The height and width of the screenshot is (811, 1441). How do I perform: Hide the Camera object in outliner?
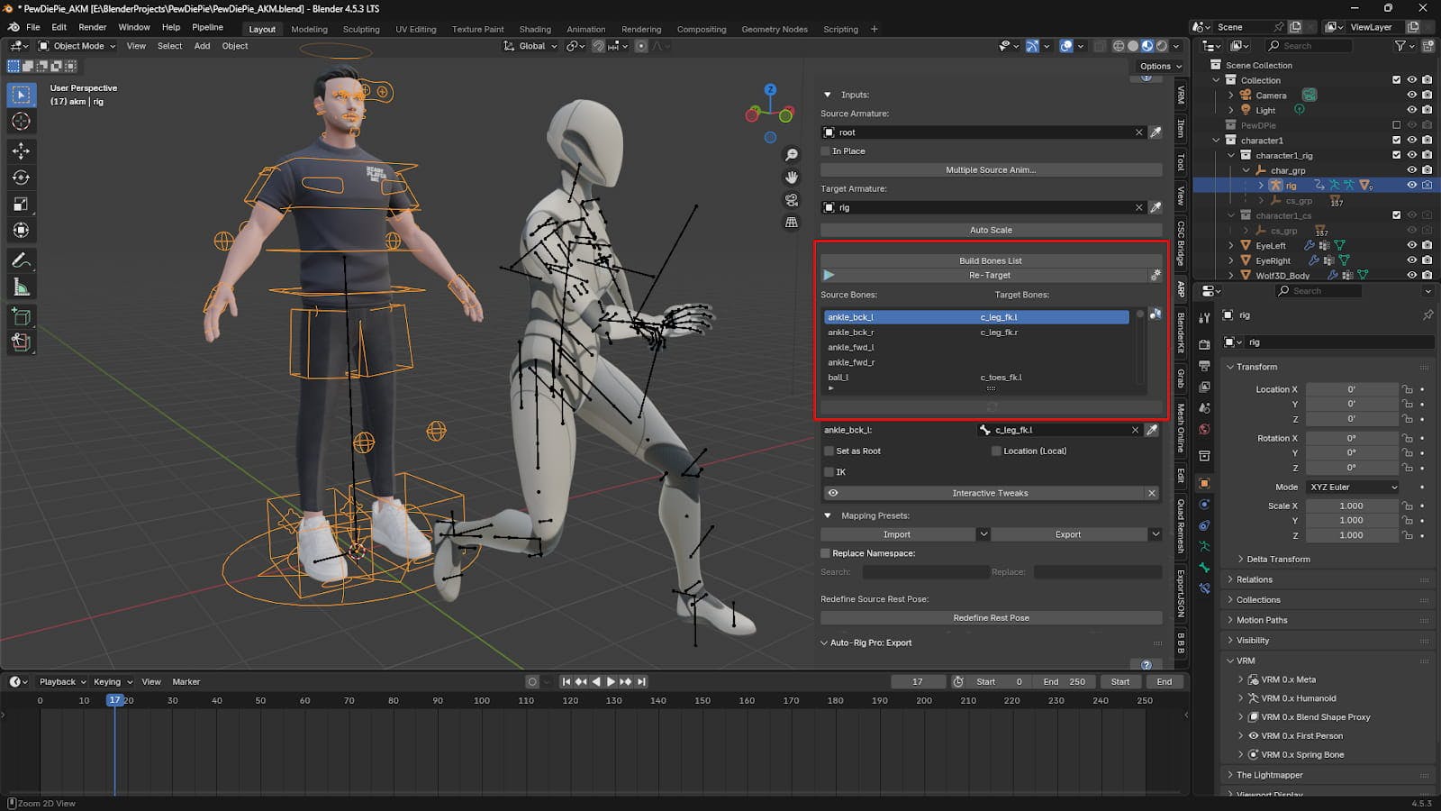coord(1411,96)
